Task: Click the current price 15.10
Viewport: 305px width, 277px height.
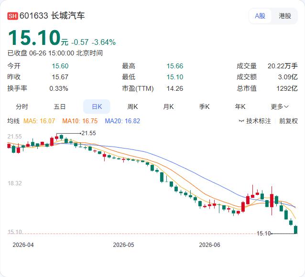Action: (34, 38)
